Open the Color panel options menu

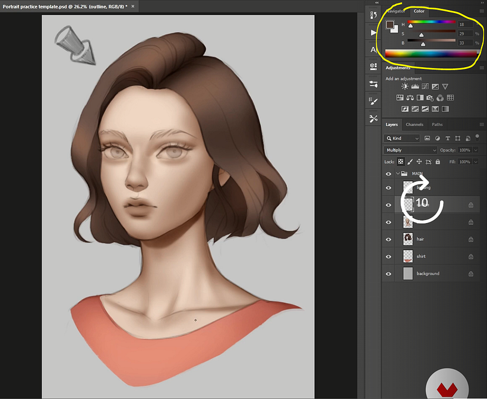tap(482, 11)
